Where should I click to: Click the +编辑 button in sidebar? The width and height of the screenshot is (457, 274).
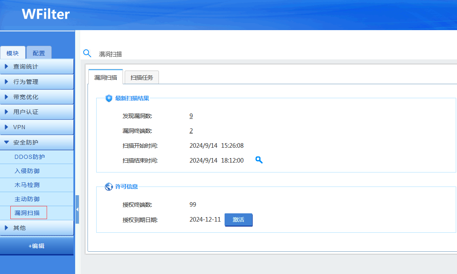tap(37, 246)
